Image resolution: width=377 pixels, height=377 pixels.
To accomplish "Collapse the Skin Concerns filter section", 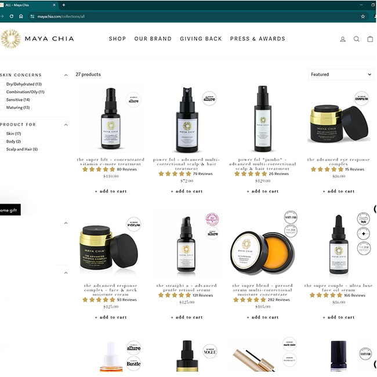I will [x=66, y=75].
